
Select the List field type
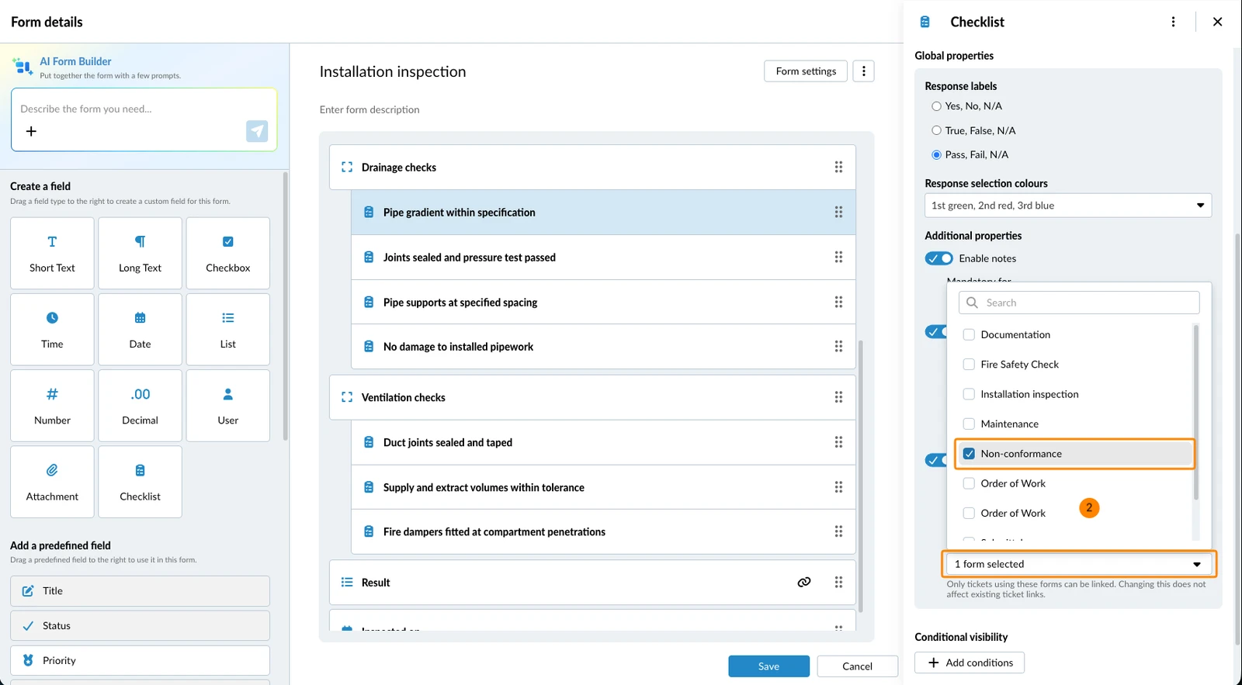227,329
